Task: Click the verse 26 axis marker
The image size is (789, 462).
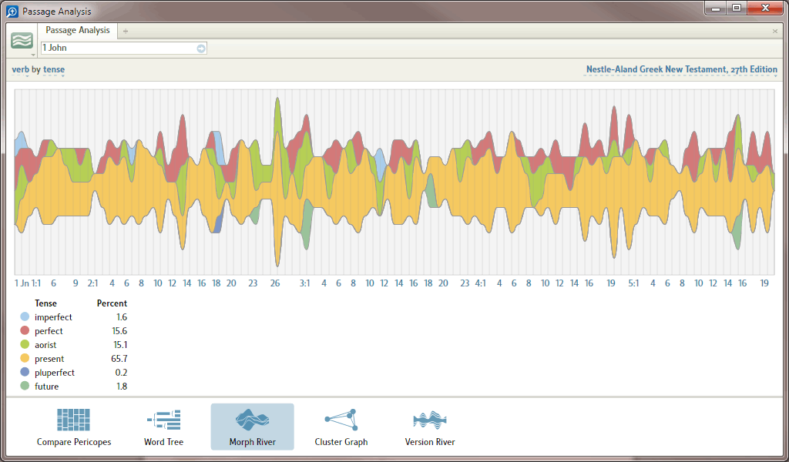Action: pyautogui.click(x=275, y=283)
